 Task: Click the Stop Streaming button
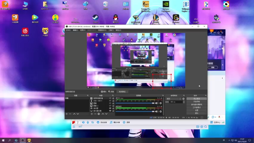196,99
